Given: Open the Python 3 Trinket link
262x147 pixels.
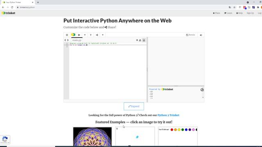Looking at the screenshot, I should point(168,115).
